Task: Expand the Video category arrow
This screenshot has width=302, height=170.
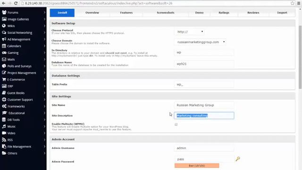Action: coord(44,133)
